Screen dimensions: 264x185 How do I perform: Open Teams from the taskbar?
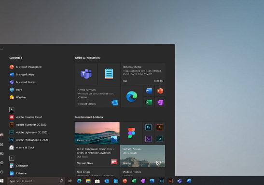[x=180, y=181]
